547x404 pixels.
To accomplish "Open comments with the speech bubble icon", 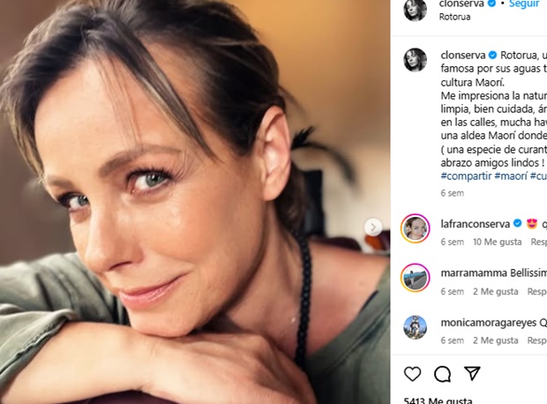I will click(x=443, y=374).
